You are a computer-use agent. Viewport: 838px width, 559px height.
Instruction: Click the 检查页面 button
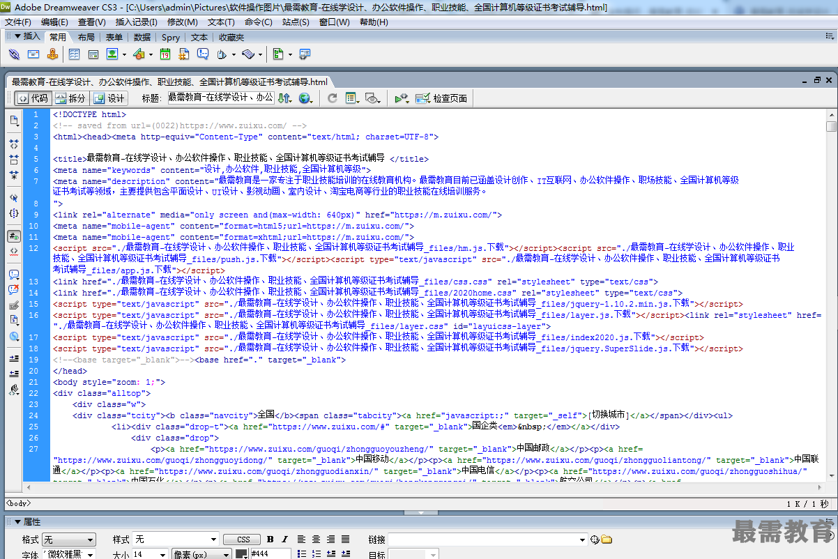[x=441, y=98]
